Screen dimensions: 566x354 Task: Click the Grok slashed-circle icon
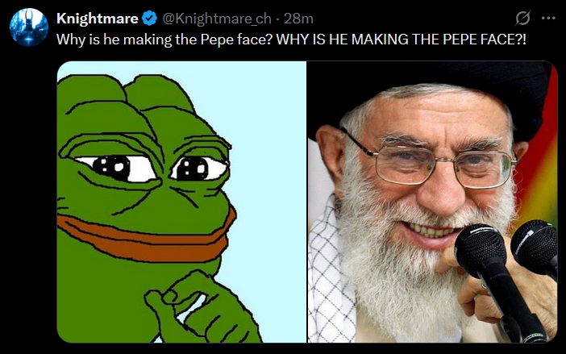[522, 18]
